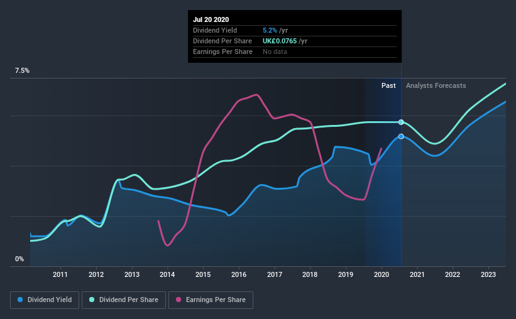Toggle the Earnings Per Share legend button
The image size is (516, 319).
click(211, 300)
